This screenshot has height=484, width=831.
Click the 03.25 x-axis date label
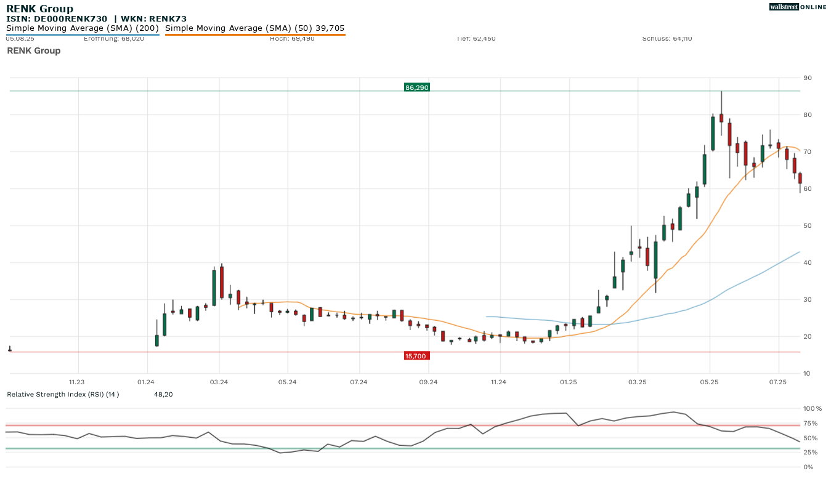[x=638, y=382]
